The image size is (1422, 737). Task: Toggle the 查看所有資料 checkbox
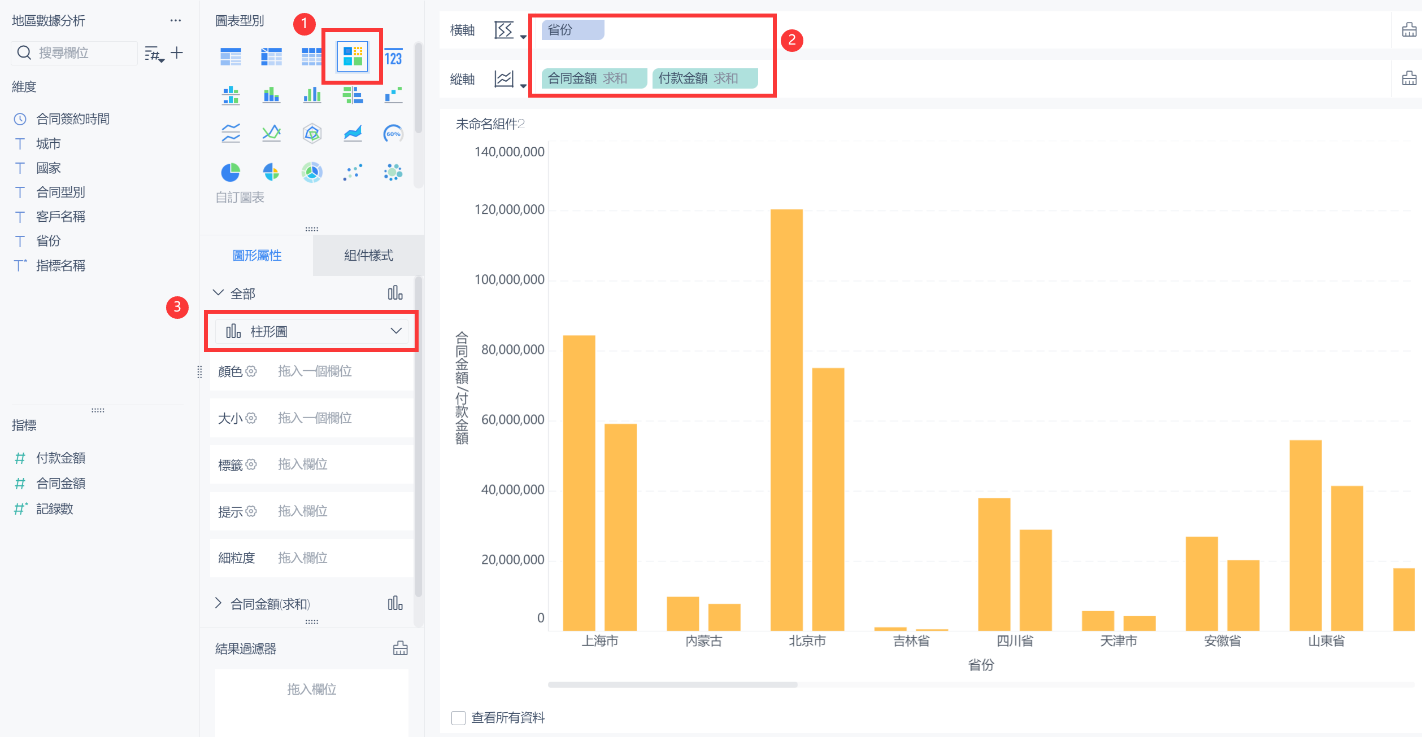[x=458, y=718]
